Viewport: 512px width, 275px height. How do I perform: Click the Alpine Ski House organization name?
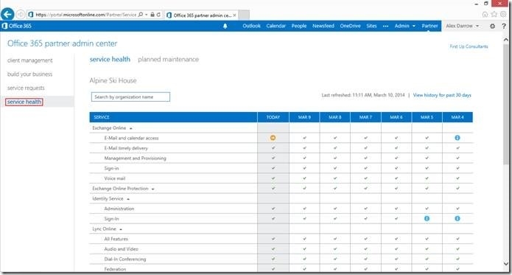pyautogui.click(x=113, y=80)
